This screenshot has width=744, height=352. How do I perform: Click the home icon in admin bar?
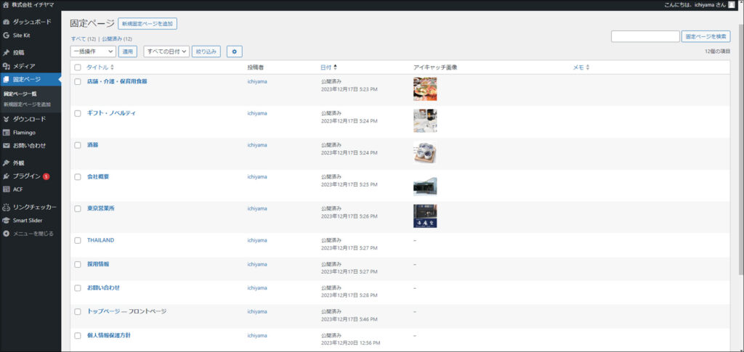[6, 5]
